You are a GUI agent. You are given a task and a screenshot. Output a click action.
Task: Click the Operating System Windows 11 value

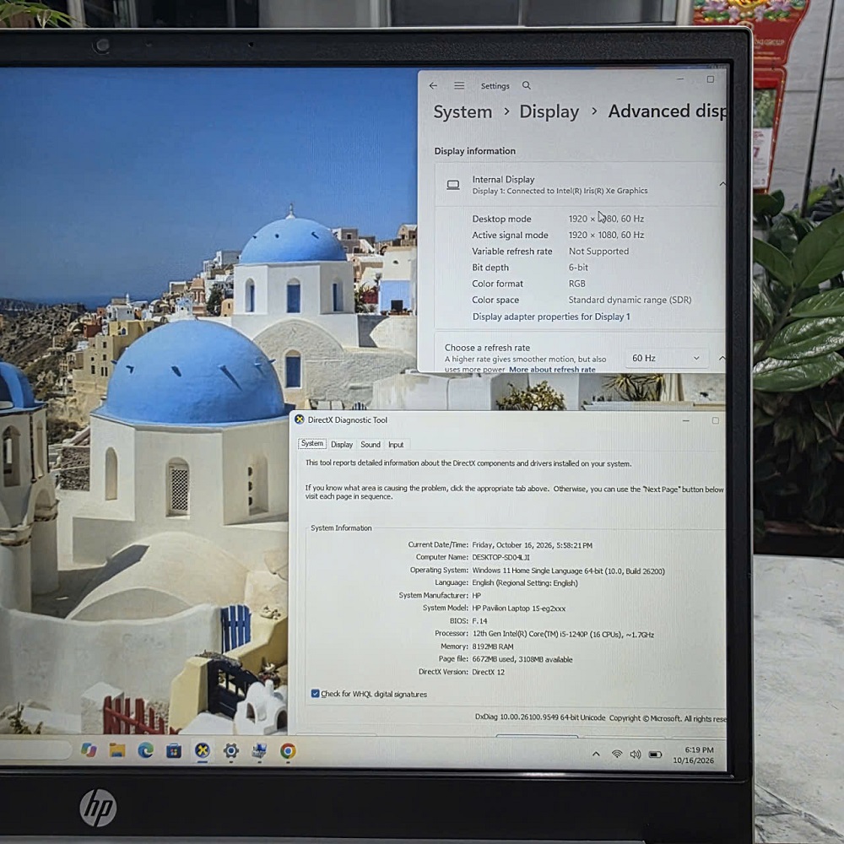(x=568, y=571)
